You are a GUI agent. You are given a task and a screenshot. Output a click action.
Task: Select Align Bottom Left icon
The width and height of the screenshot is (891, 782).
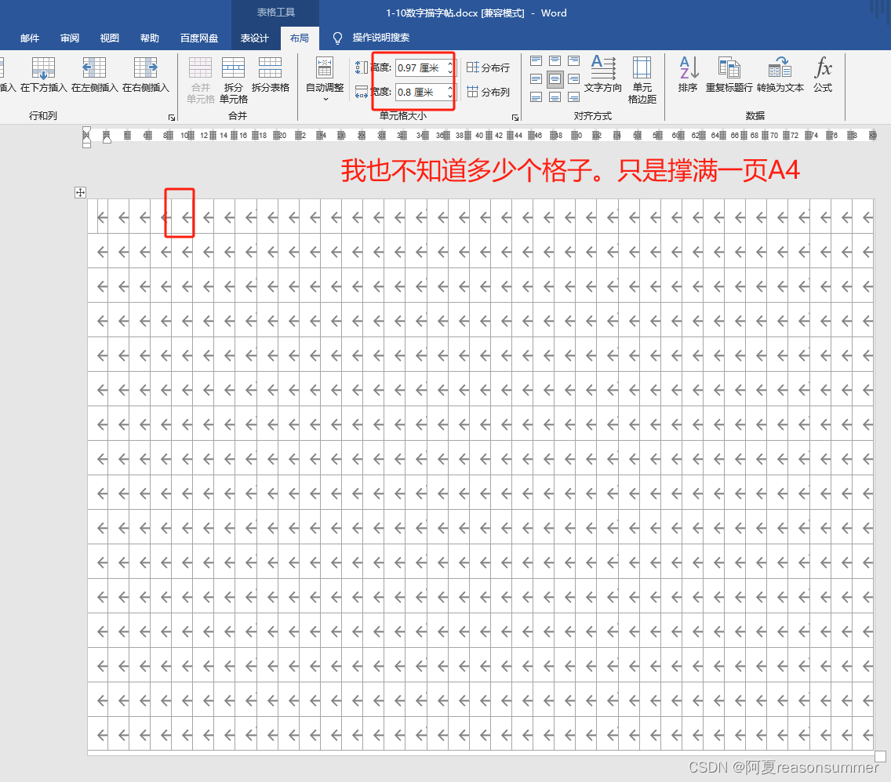pos(536,97)
